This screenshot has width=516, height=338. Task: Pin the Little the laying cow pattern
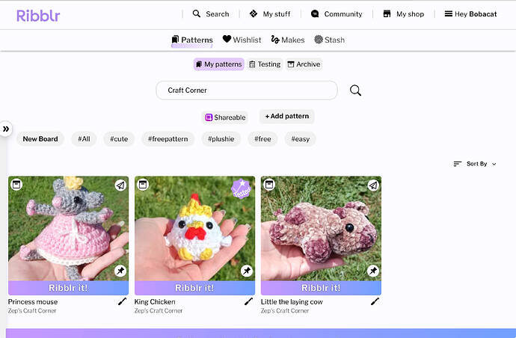coord(373,271)
